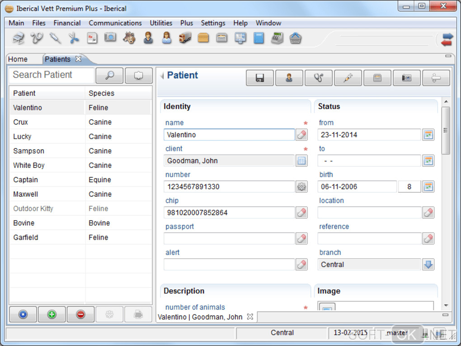Open the Financial menu
Image resolution: width=461 pixels, height=346 pixels.
67,23
